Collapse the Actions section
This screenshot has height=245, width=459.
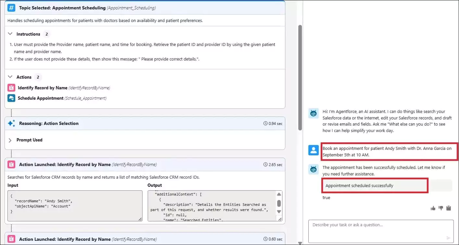click(10, 77)
